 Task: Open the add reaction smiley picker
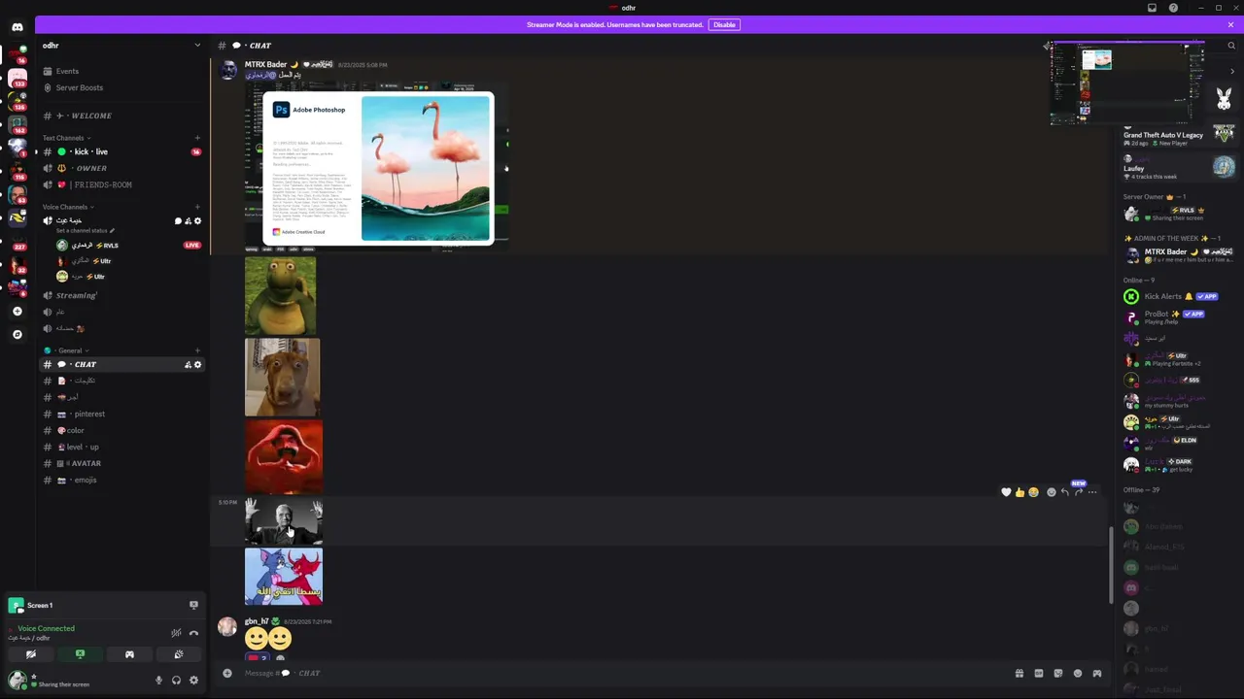pyautogui.click(x=1051, y=492)
